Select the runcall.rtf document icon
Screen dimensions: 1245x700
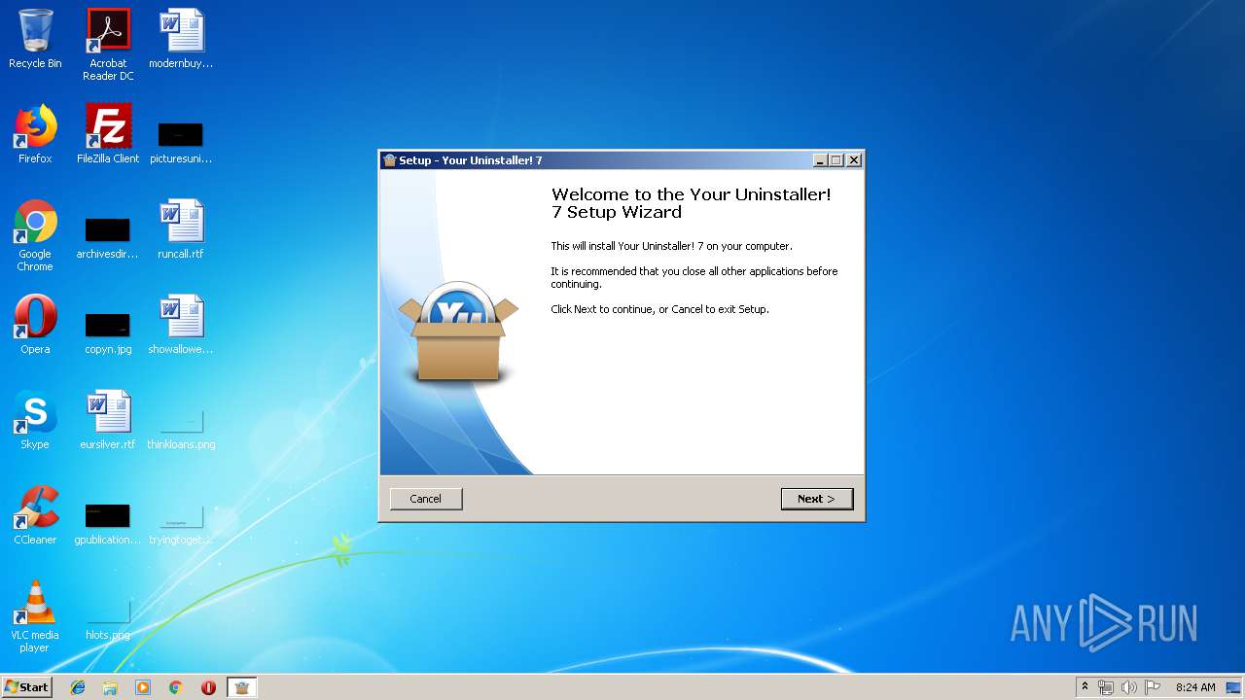pos(181,229)
